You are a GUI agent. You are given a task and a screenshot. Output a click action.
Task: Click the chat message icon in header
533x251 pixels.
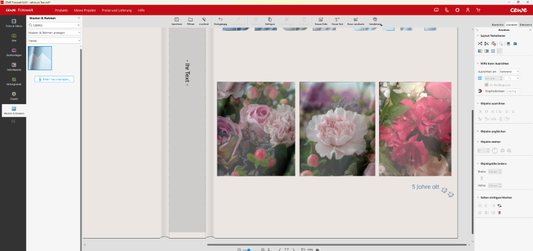tap(436, 10)
